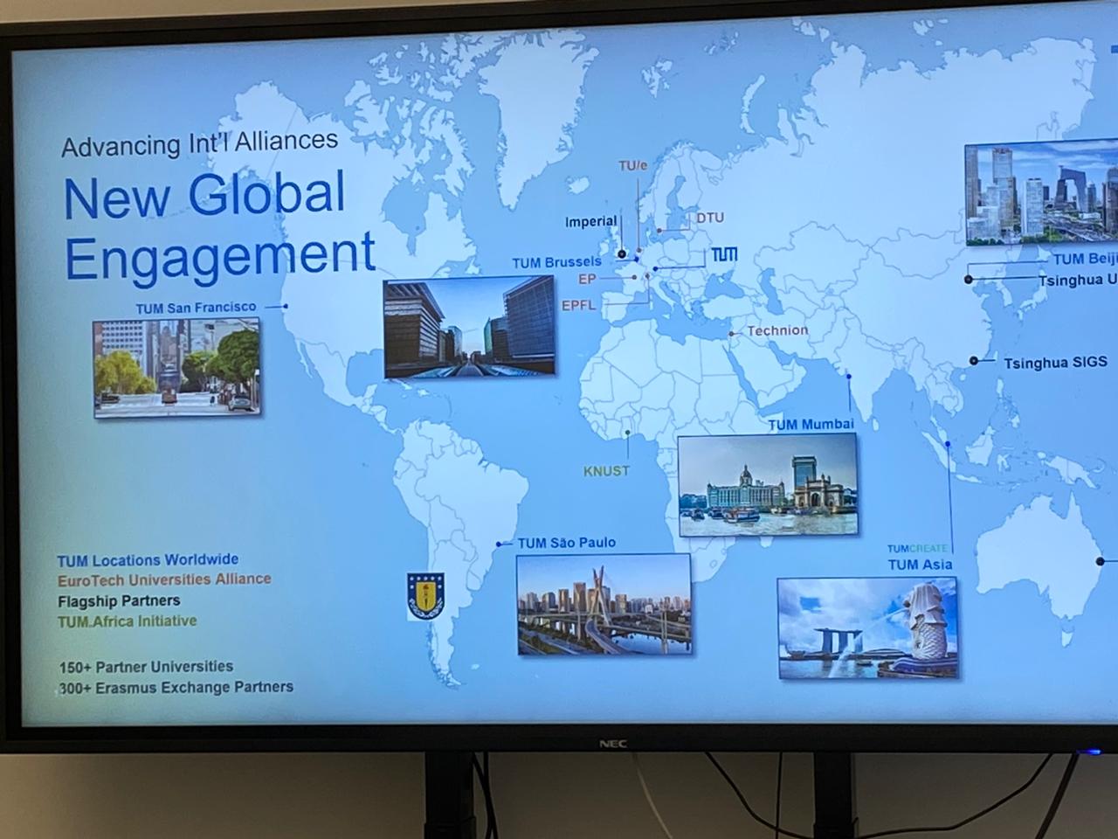Viewport: 1118px width, 839px height.
Task: Open the TUM Brussels building photo
Action: (469, 327)
